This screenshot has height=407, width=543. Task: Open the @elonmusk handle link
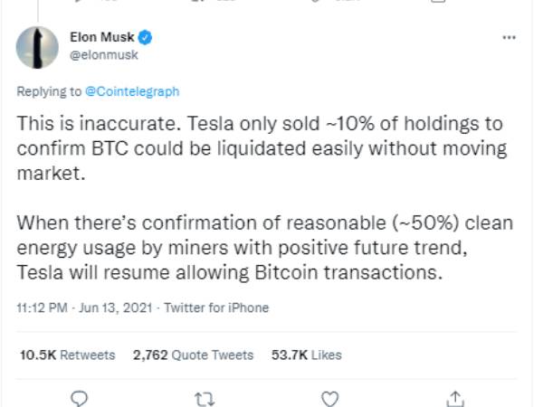103,55
